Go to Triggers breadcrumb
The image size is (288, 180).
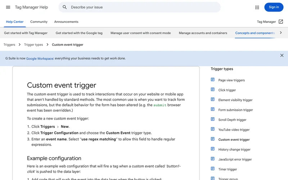[x=9, y=45]
